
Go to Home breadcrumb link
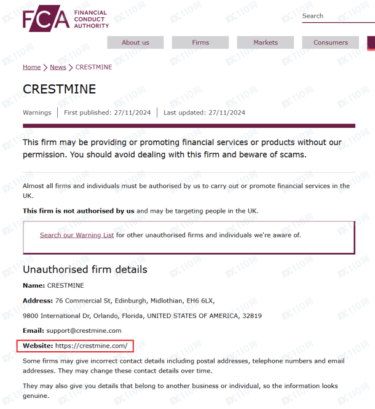pos(31,67)
